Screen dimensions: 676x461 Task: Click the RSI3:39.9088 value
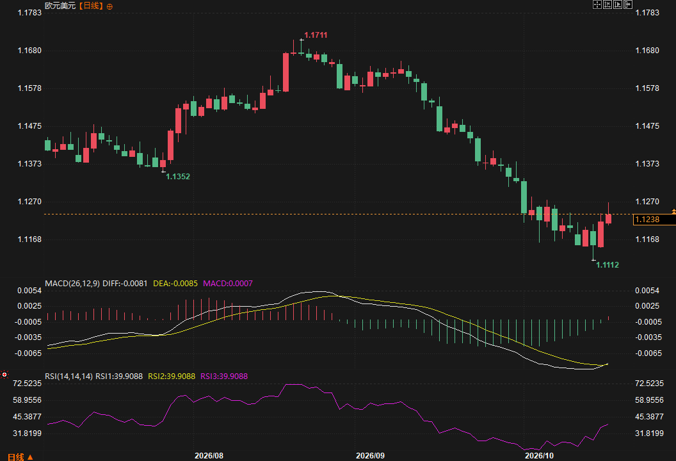click(224, 376)
